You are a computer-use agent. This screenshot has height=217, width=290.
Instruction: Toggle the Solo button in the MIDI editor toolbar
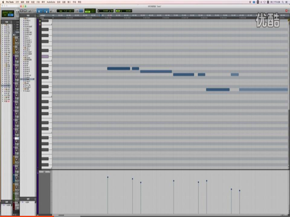(x=21, y=11)
